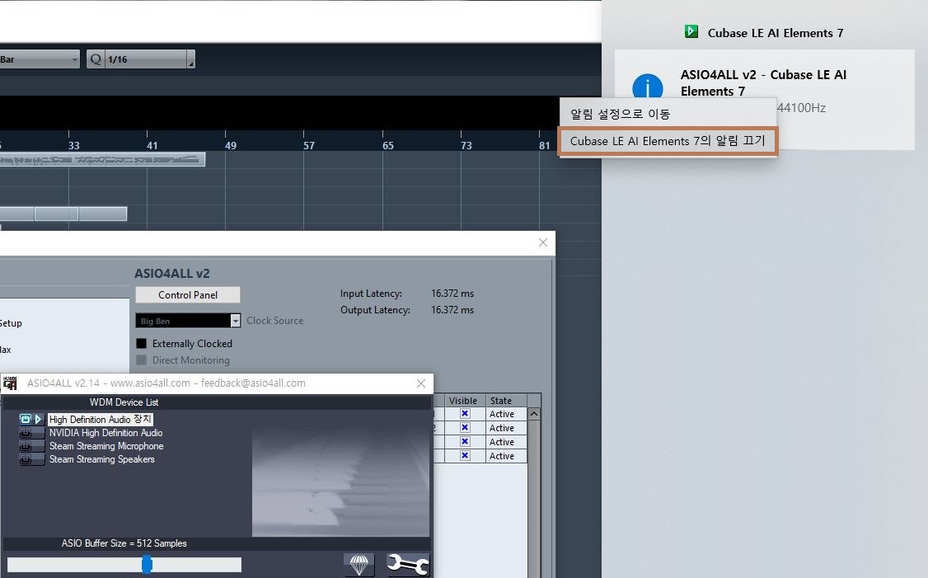
Task: Click the Q quantize icon in toolbar
Action: click(96, 59)
